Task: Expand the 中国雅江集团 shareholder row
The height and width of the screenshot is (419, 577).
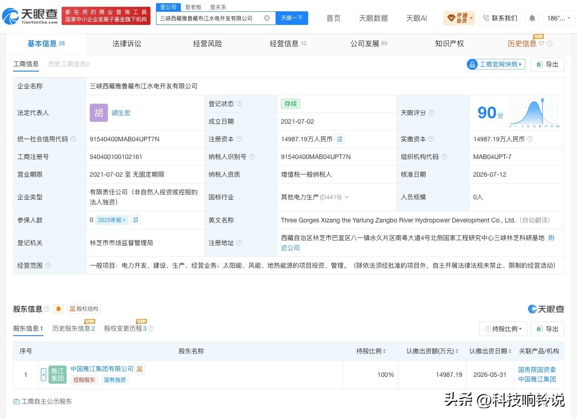Action: click(x=44, y=375)
